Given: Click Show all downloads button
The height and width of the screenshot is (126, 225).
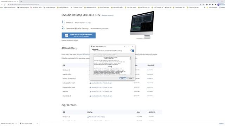Looking at the screenshot, I should [221, 124].
